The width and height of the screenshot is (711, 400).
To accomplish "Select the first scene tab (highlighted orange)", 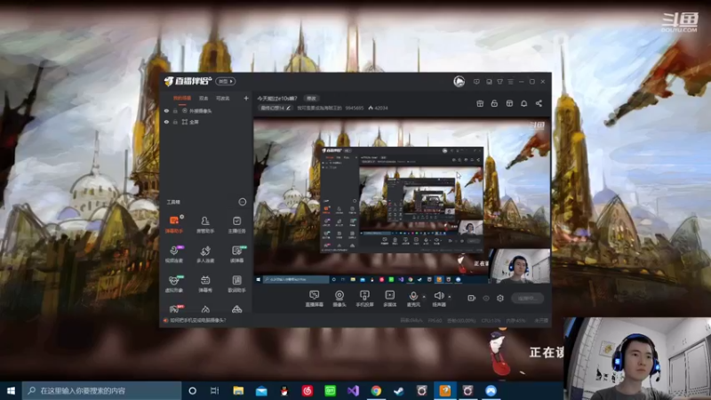I will [182, 98].
